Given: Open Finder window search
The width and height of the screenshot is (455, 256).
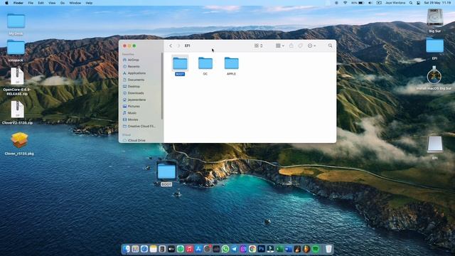Looking at the screenshot, I should [330, 46].
